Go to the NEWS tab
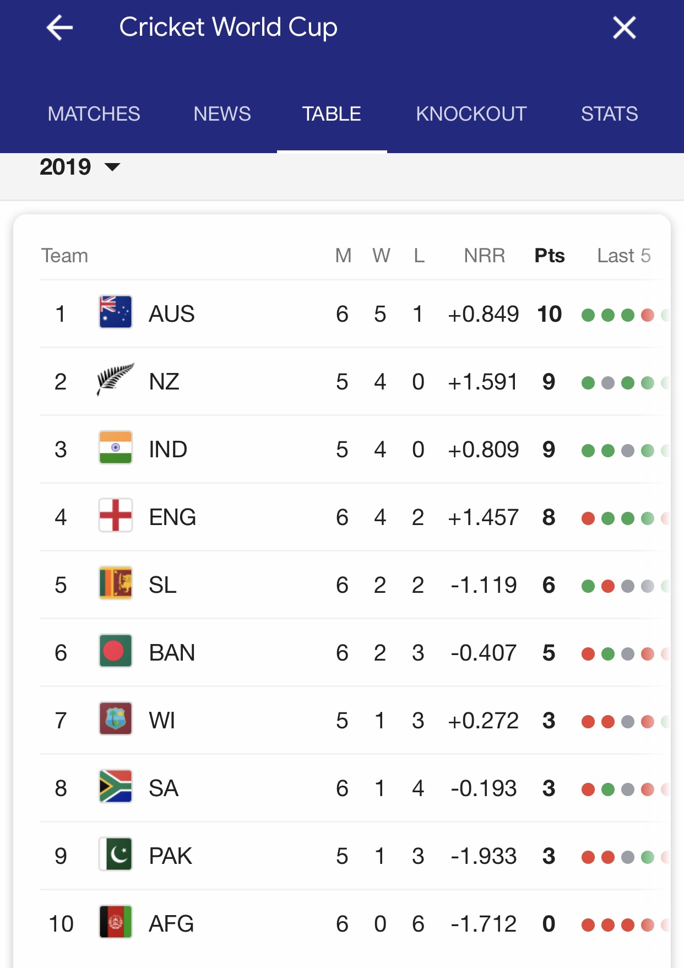 coord(222,114)
